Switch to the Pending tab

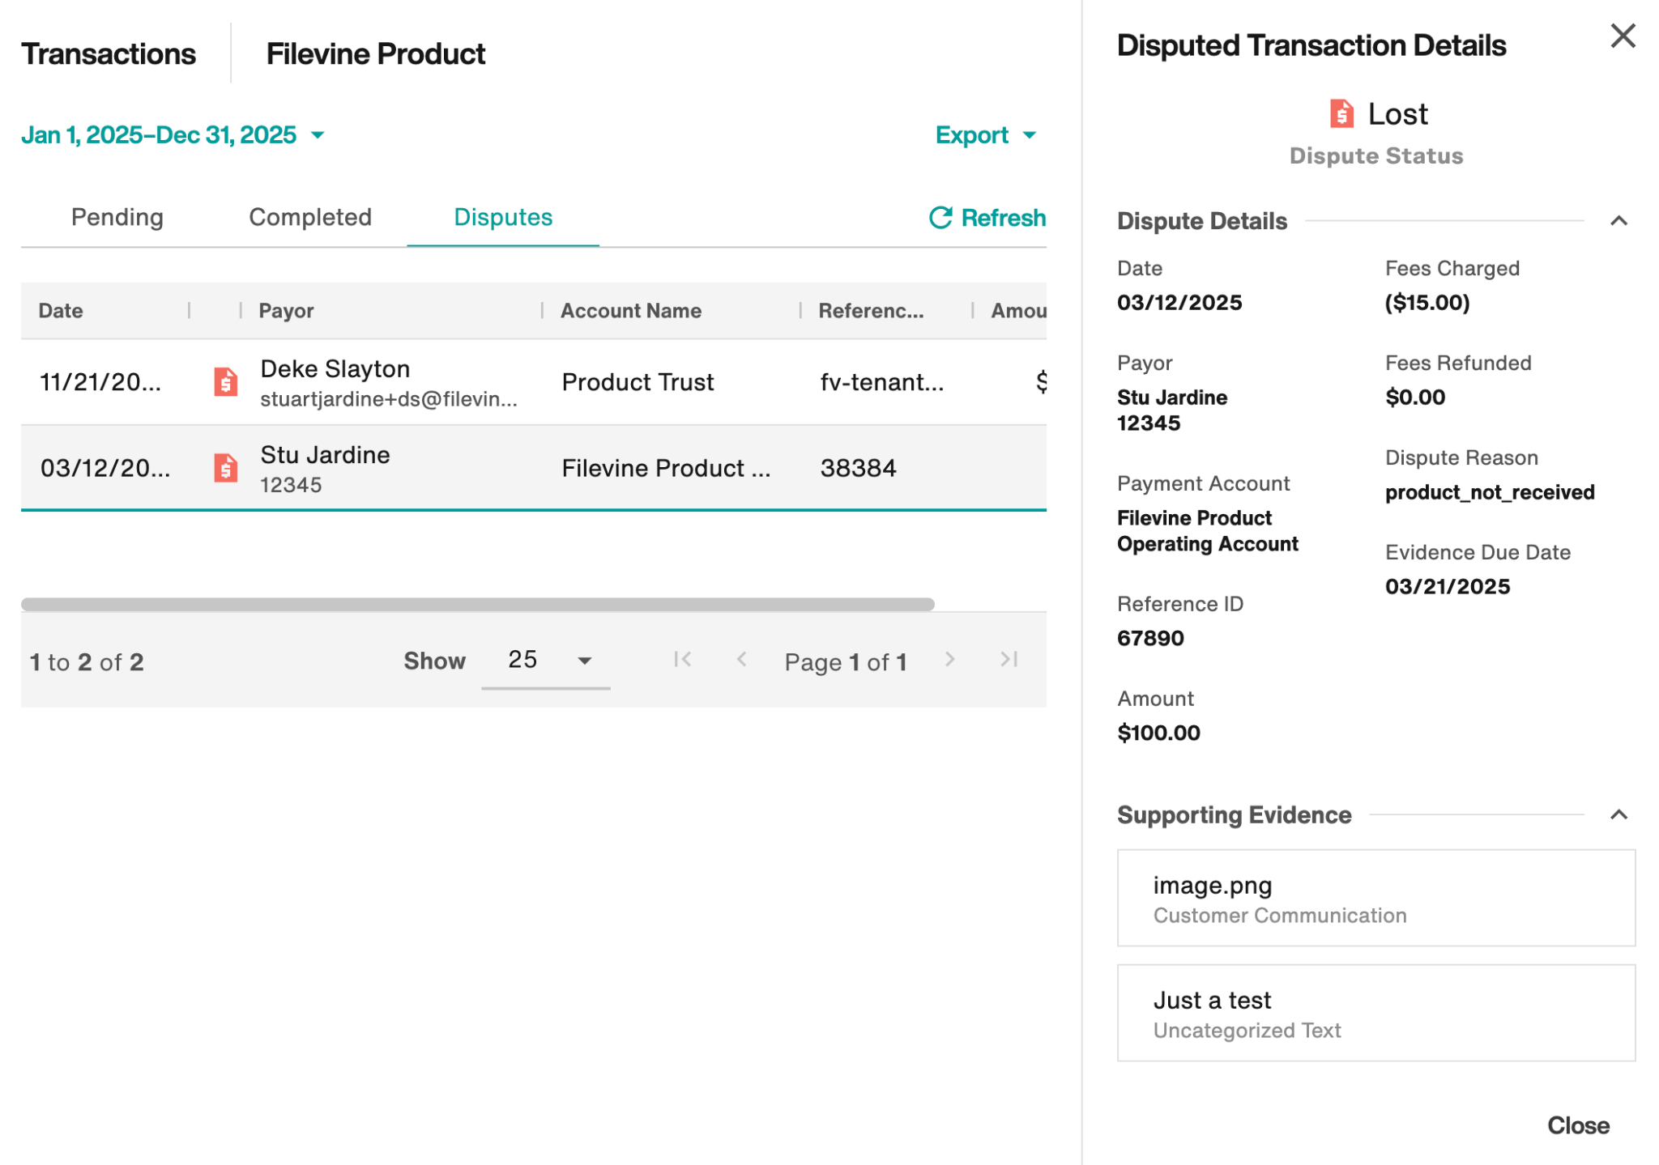pyautogui.click(x=117, y=217)
